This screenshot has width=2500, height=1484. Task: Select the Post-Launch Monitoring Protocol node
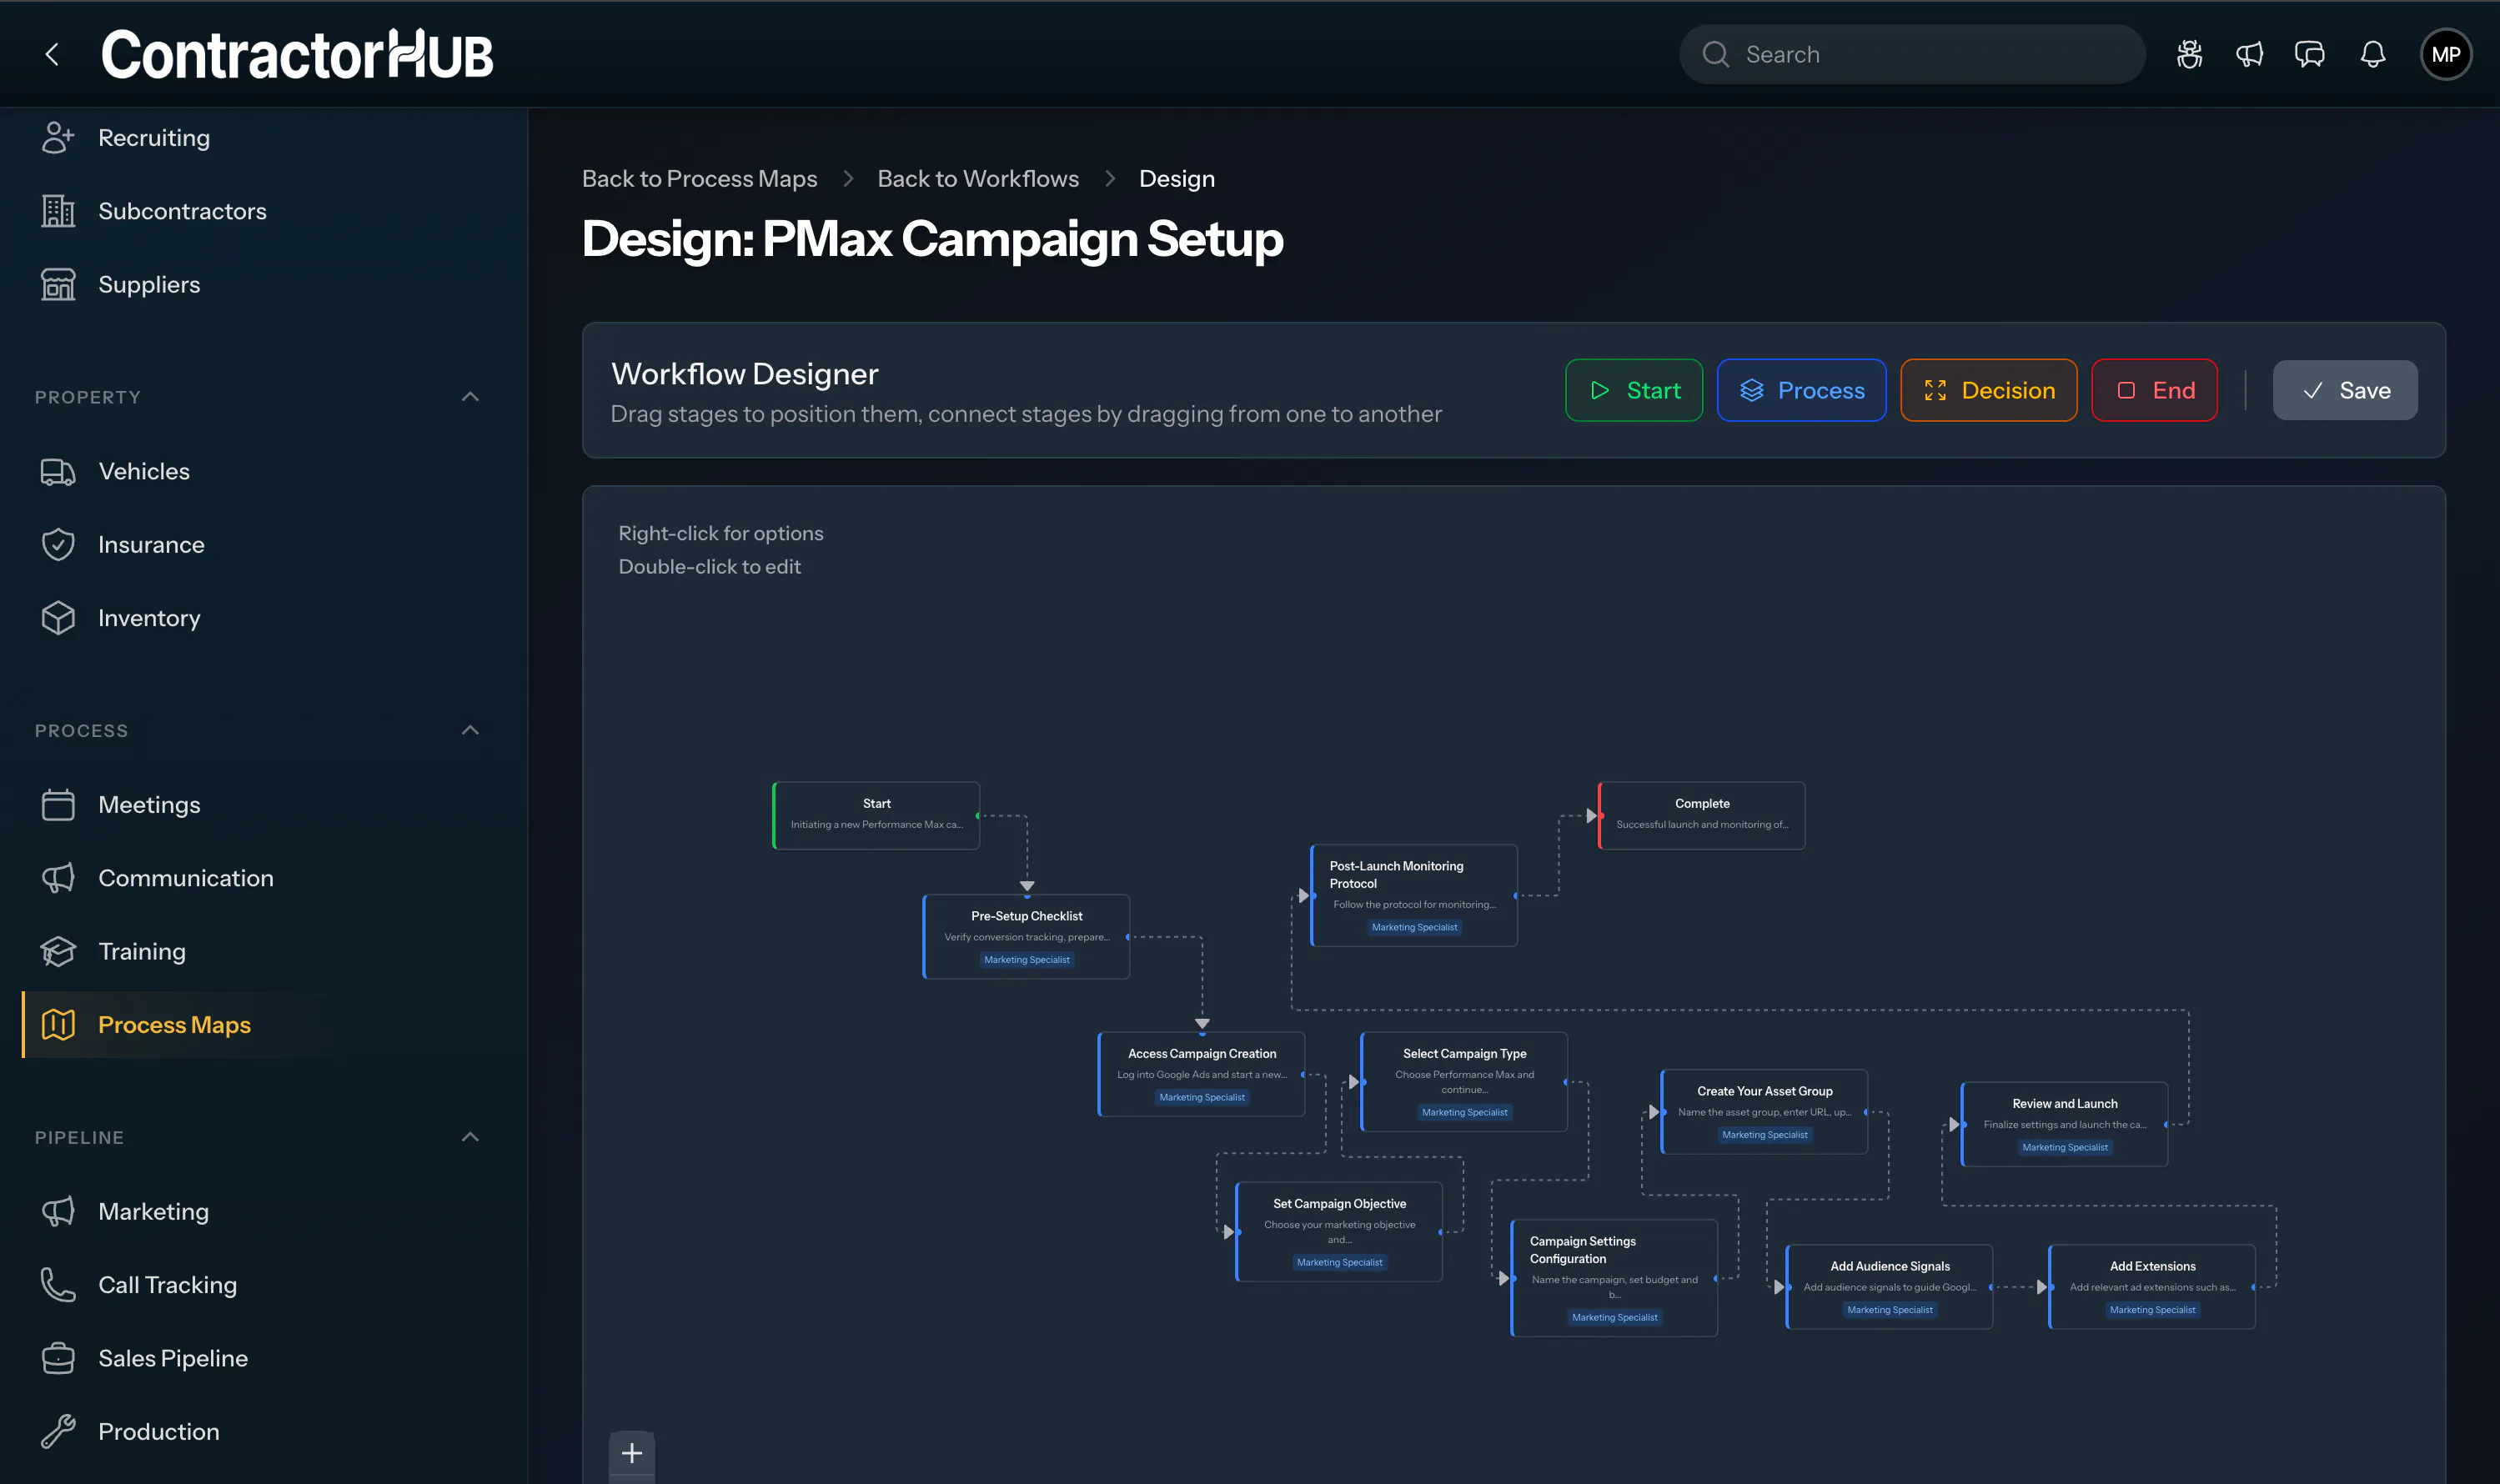[1414, 895]
